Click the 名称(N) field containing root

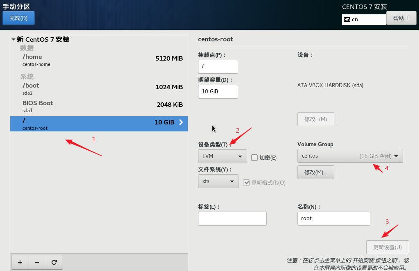[334, 219]
